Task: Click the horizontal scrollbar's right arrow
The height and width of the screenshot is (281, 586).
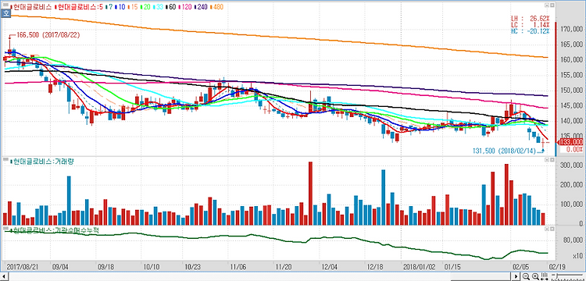Action: [x=517, y=276]
